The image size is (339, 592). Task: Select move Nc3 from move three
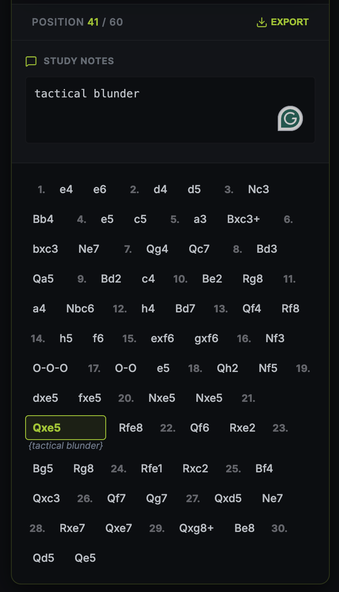tap(258, 189)
